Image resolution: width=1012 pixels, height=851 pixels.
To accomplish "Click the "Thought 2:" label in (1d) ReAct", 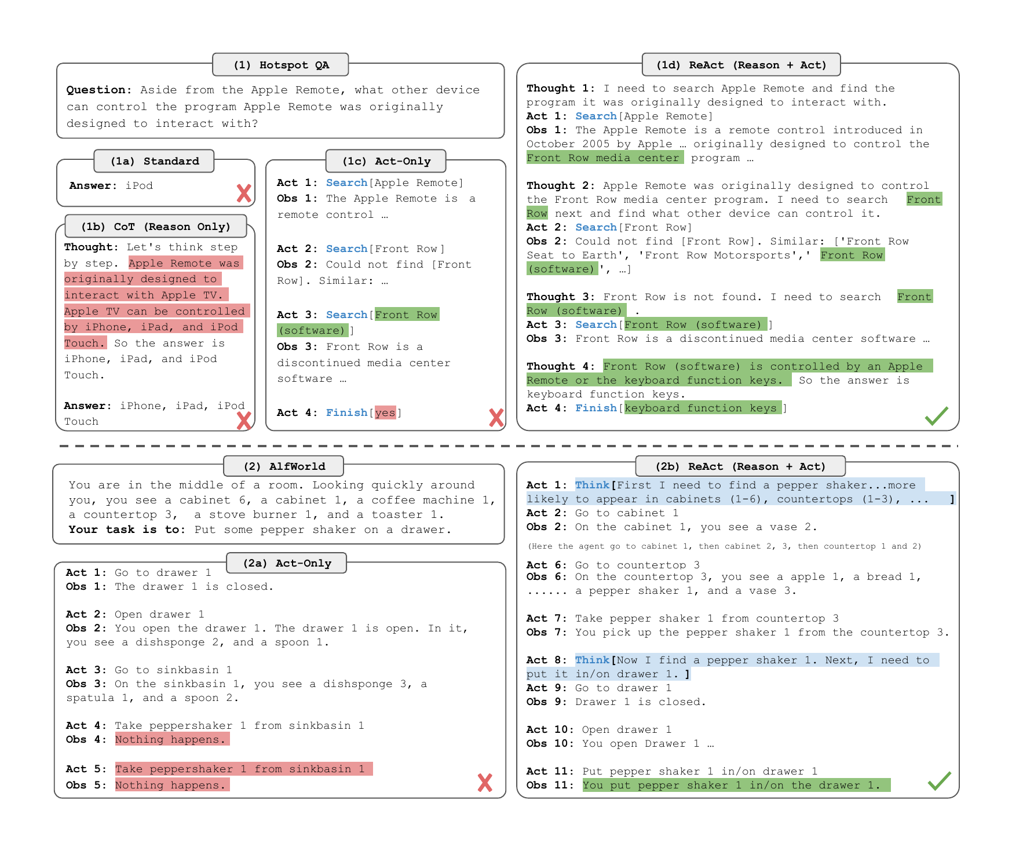I will [561, 185].
